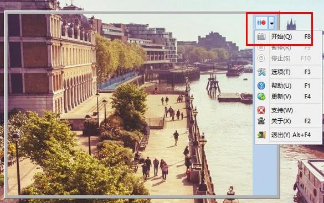Open 关于(X) about entry

coord(289,121)
